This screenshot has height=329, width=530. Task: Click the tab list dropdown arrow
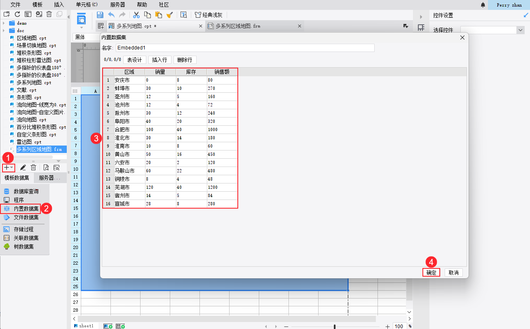[406, 26]
